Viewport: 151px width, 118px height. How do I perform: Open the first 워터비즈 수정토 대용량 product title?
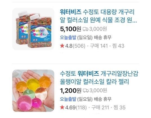[98, 16]
